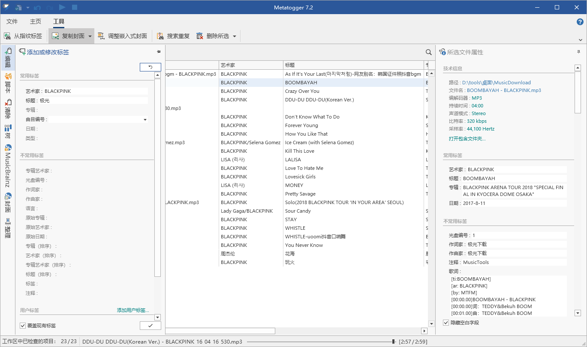The height and width of the screenshot is (347, 587).
Task: Click file name BOOMBAYAH - BLACKPINK.mp3 link
Action: (504, 90)
